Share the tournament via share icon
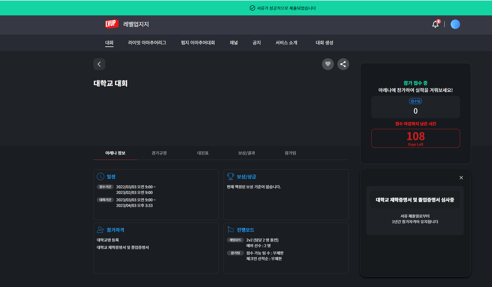Viewport: 492px width, 287px height. point(343,64)
